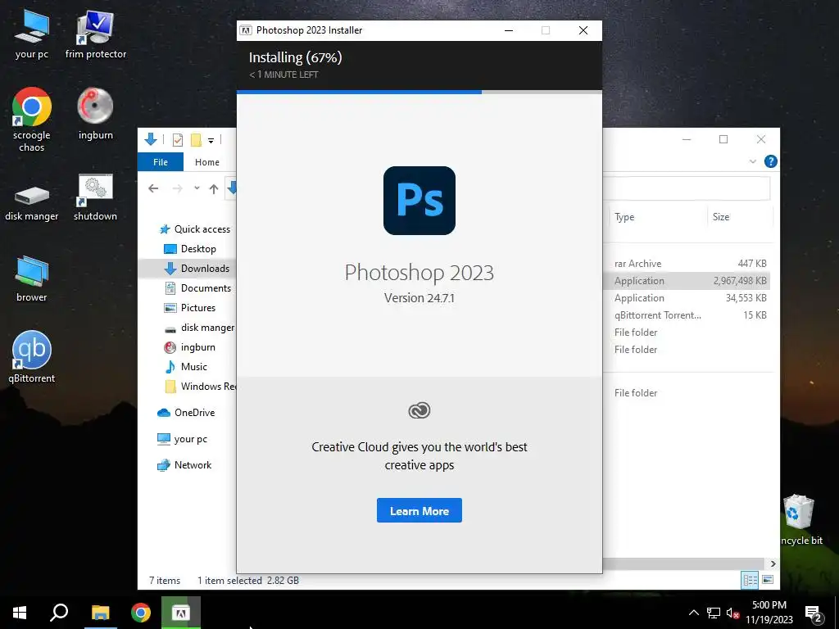Open the ingburn desktop icon

95,113
